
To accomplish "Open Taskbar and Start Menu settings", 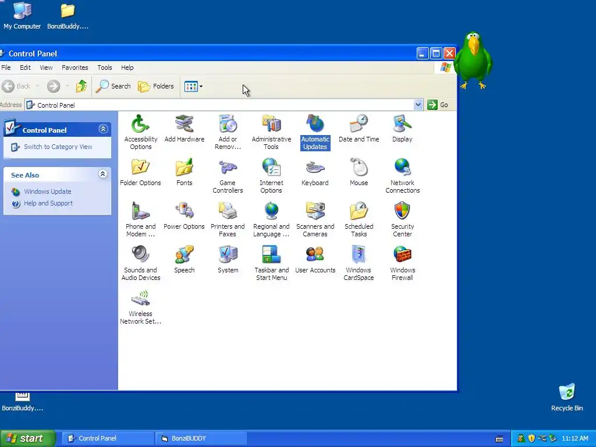I will [271, 263].
